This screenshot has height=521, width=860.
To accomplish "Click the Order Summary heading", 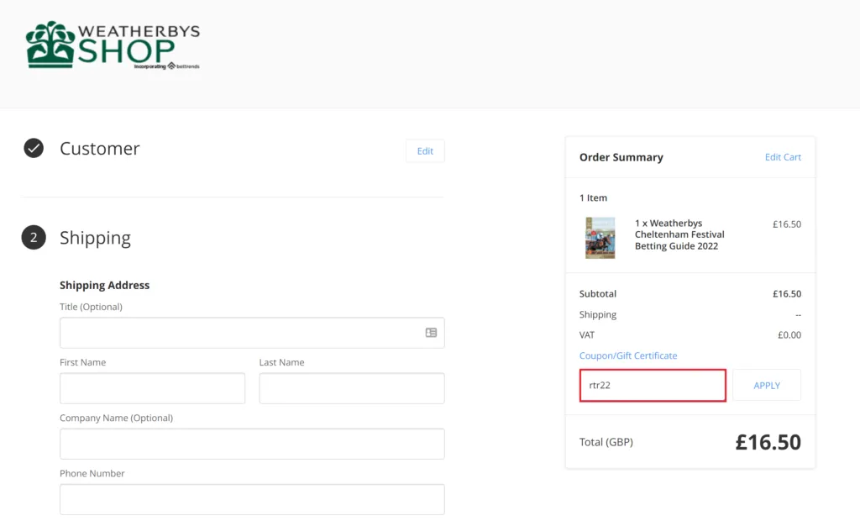I will tap(621, 157).
